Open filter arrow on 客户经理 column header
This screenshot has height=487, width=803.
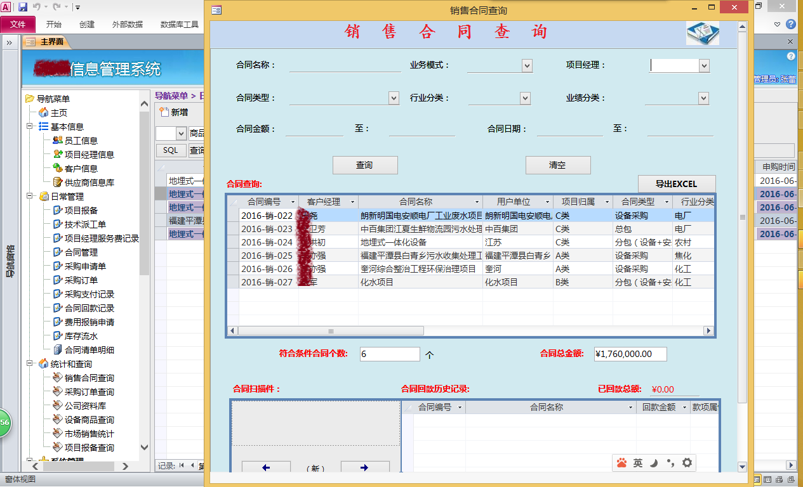click(x=352, y=202)
